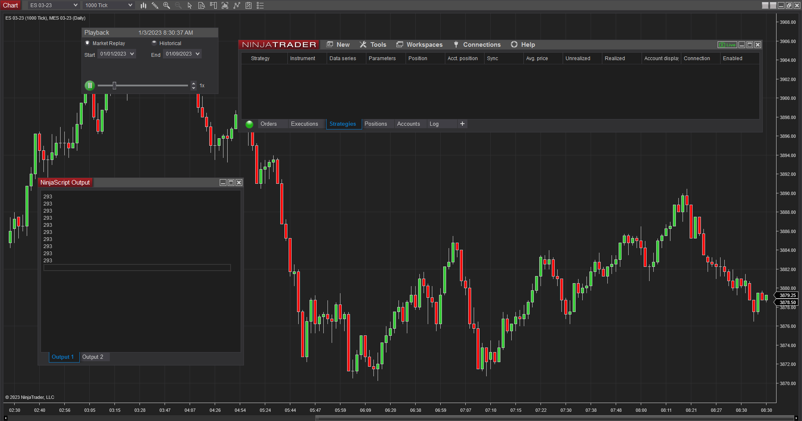Sort by the Instrument column header
Image resolution: width=802 pixels, height=421 pixels.
pyautogui.click(x=307, y=58)
